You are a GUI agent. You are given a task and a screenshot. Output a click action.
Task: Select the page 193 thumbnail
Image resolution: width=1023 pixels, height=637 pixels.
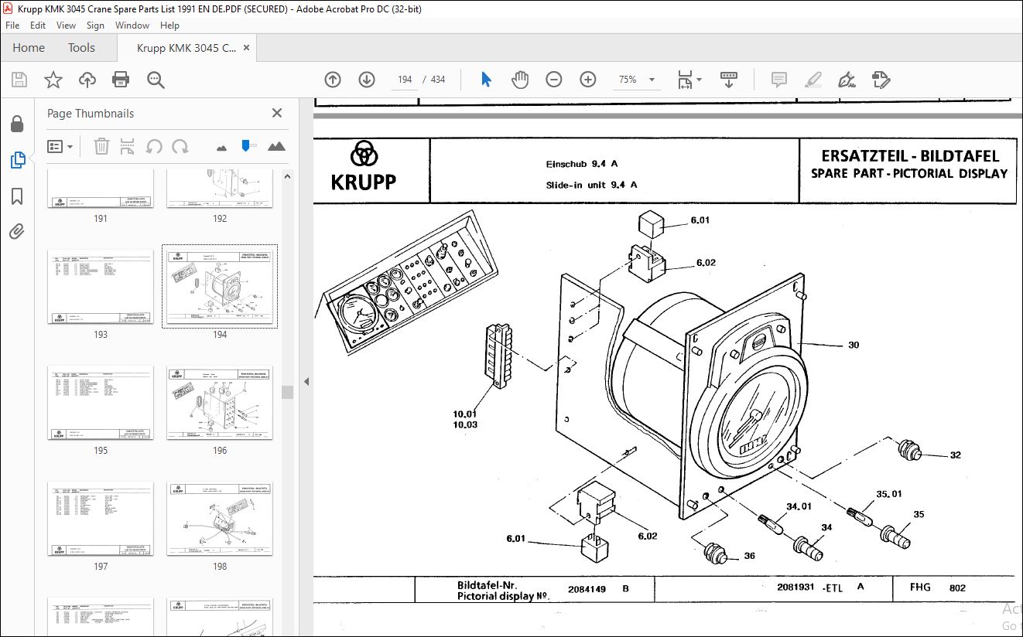click(101, 287)
